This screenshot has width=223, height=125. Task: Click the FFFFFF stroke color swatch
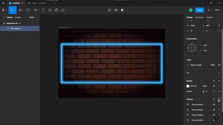click(x=188, y=86)
